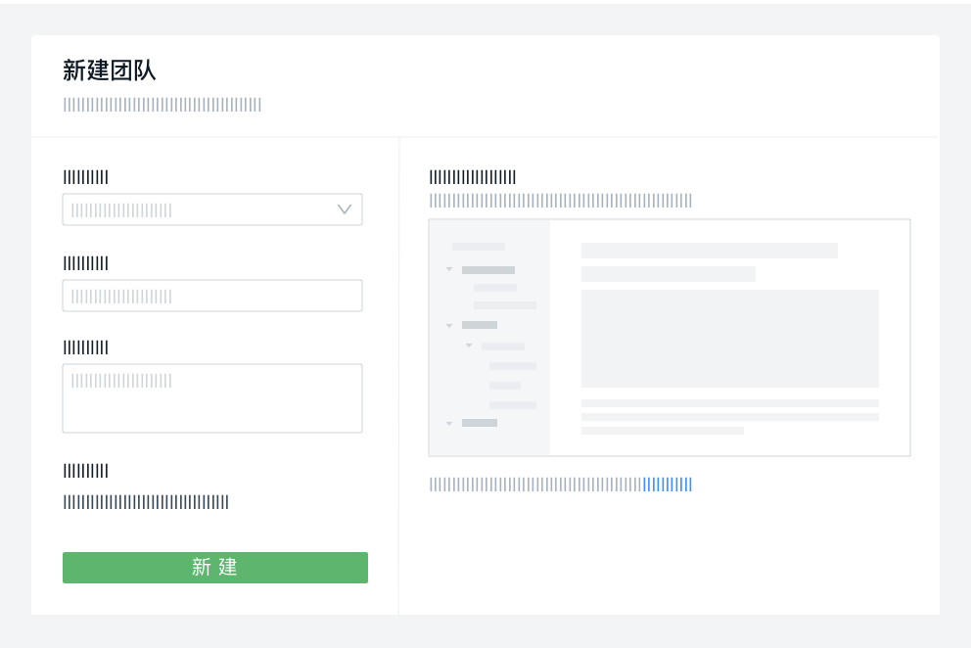
Task: Click the multi-line textarea field
Action: point(212,398)
